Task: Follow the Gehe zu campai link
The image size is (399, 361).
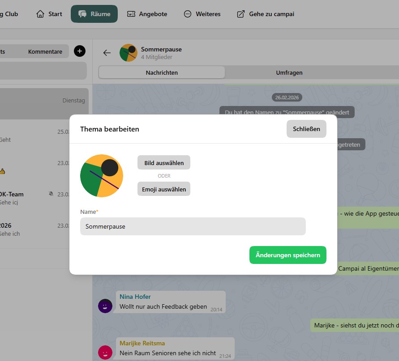Action: pyautogui.click(x=266, y=14)
